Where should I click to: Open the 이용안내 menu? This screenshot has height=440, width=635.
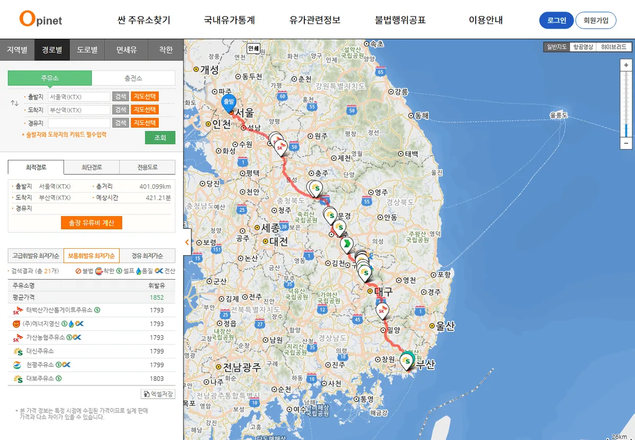pos(486,20)
